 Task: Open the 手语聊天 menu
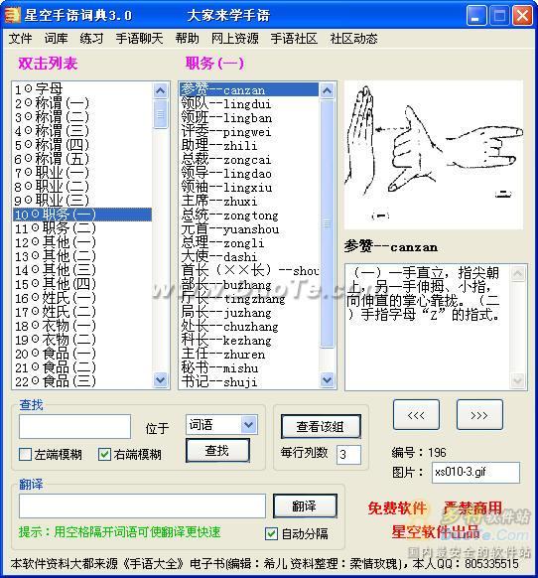tap(139, 39)
